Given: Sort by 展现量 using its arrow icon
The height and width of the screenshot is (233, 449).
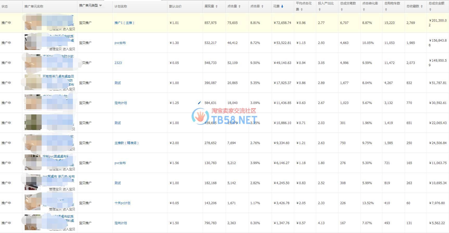Looking at the screenshot, I should coord(217,6).
